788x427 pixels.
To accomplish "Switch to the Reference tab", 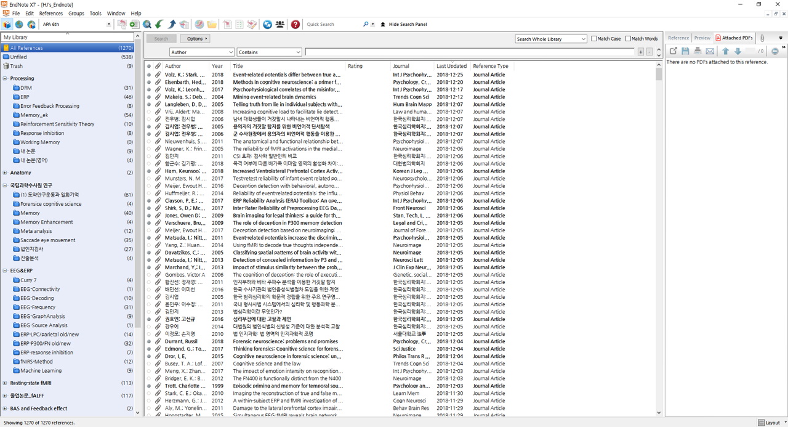I will (678, 38).
